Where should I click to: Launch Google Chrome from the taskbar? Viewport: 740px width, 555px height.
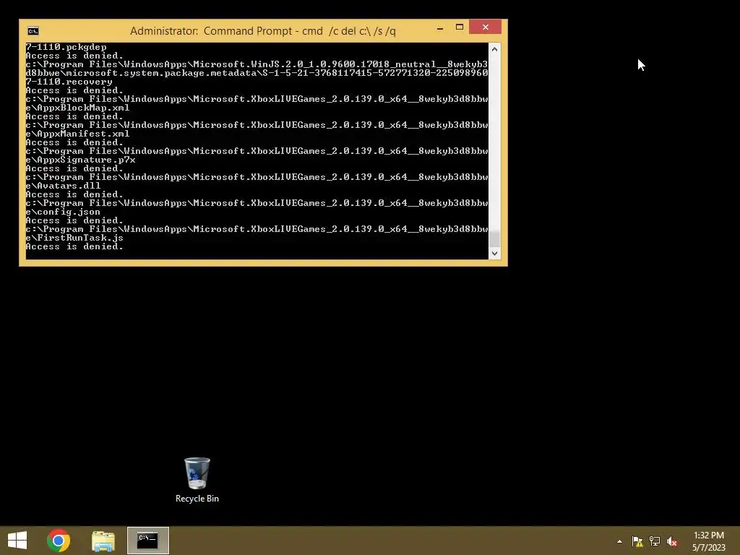(x=59, y=541)
